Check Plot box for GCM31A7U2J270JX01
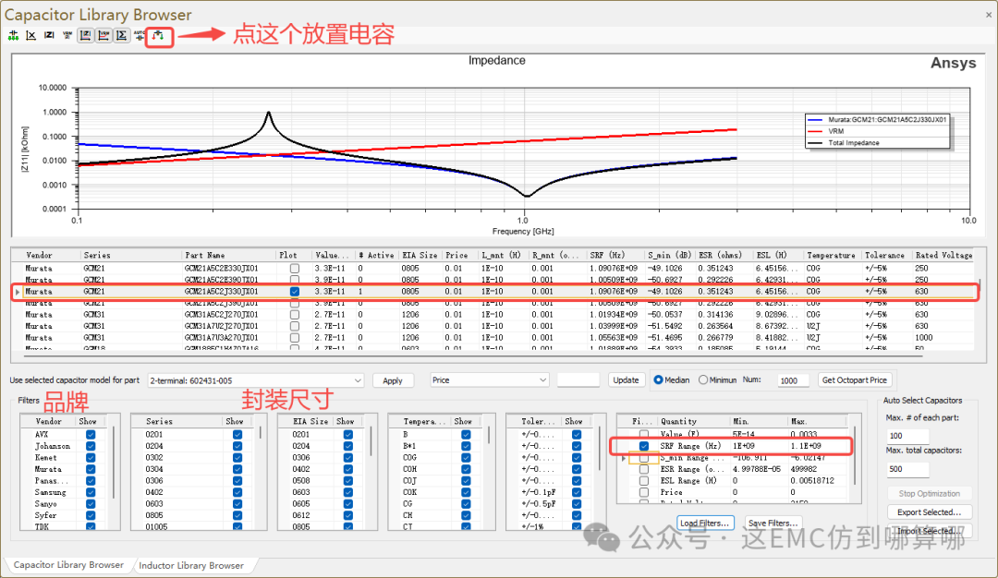Viewport: 998px width, 578px height. 294,326
